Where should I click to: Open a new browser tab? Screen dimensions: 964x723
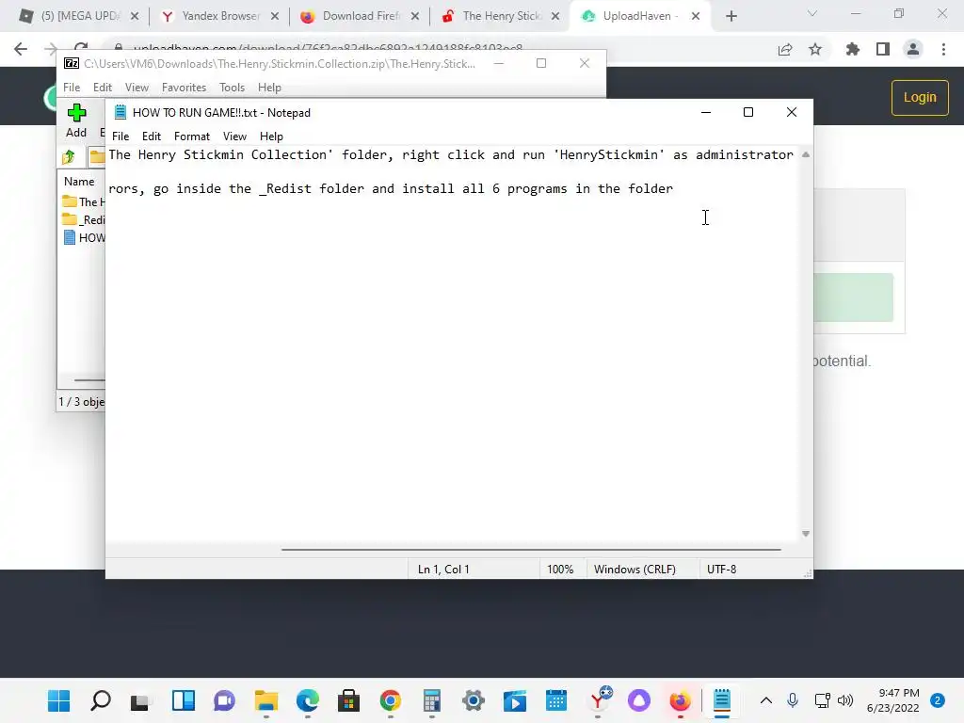click(731, 16)
